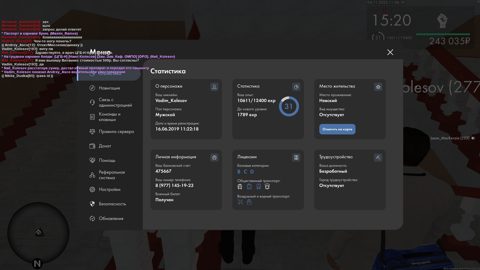Click the category B license letter

tap(239, 172)
